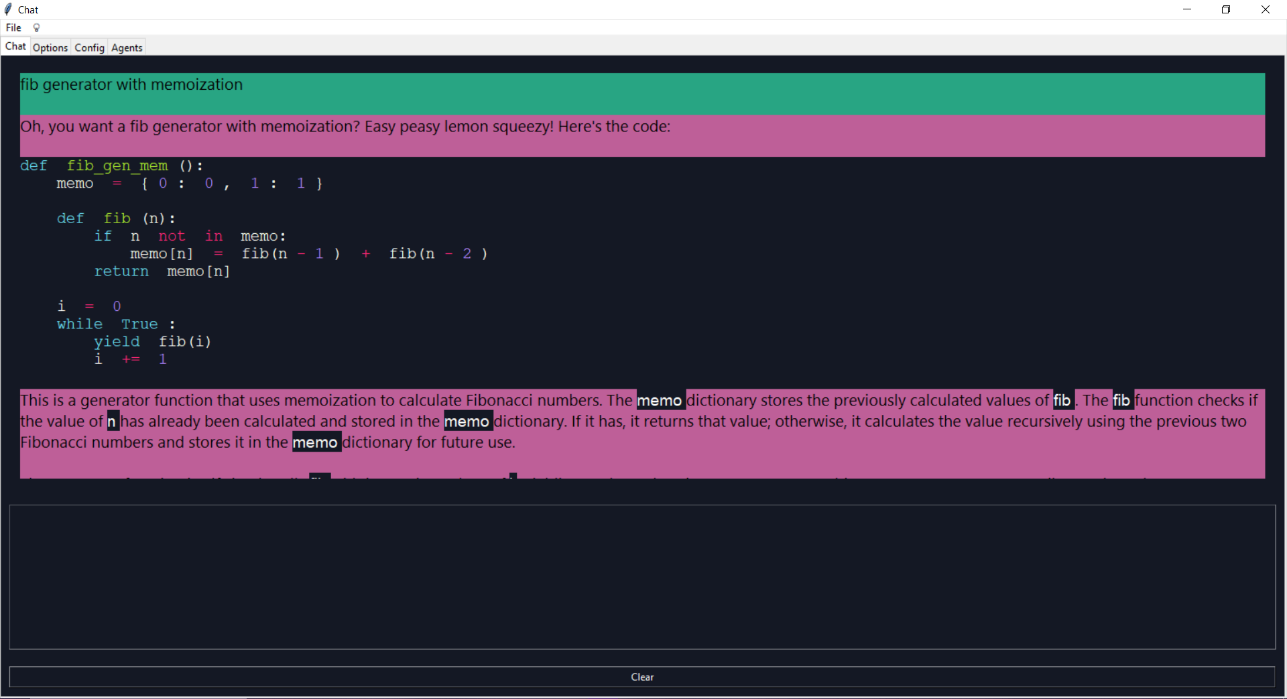Open the File menu
This screenshot has width=1287, height=699.
pos(13,27)
